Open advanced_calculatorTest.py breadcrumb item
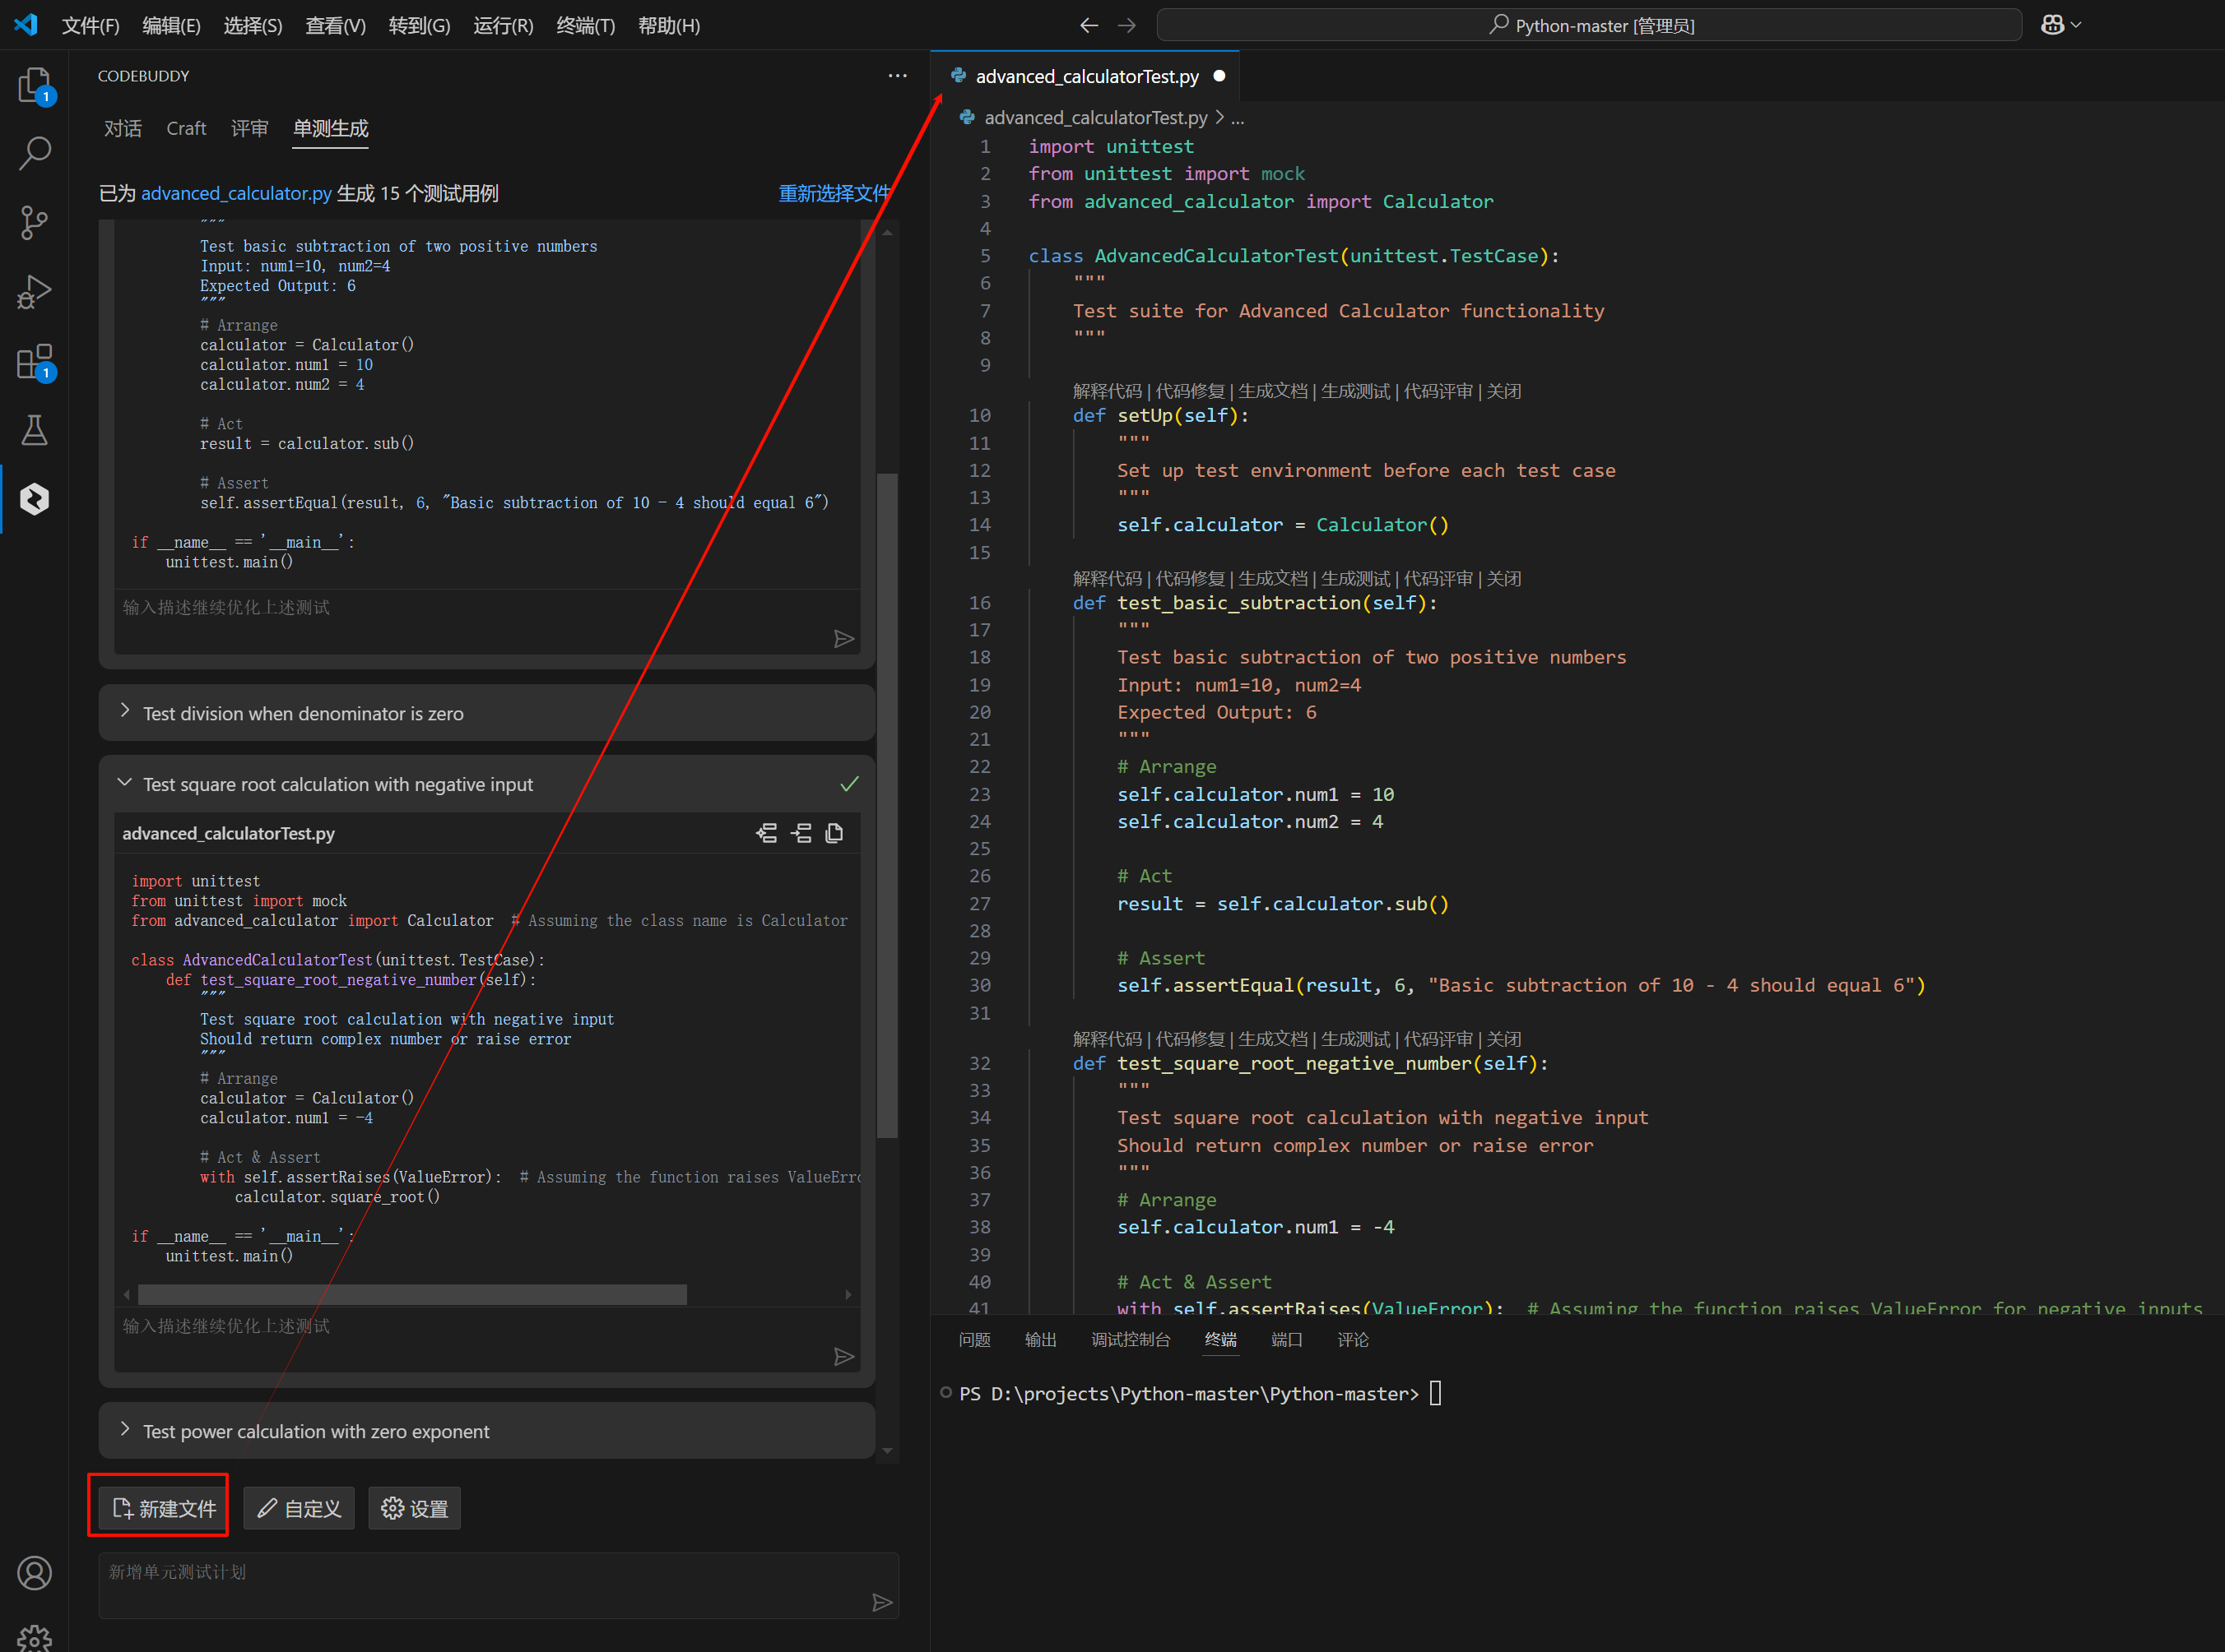Image resolution: width=2225 pixels, height=1652 pixels. tap(1095, 118)
